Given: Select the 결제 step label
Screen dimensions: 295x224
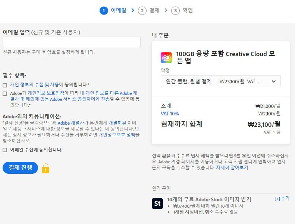Looking at the screenshot, I should click(x=154, y=10).
